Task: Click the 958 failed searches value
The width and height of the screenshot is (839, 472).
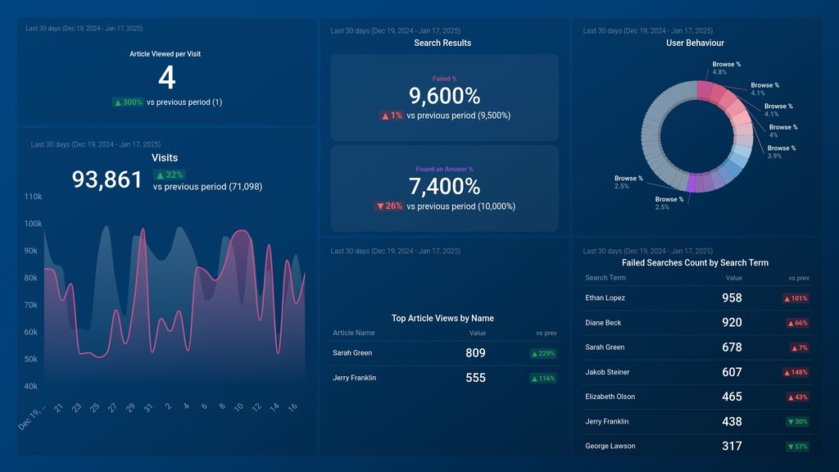Action: 732,298
